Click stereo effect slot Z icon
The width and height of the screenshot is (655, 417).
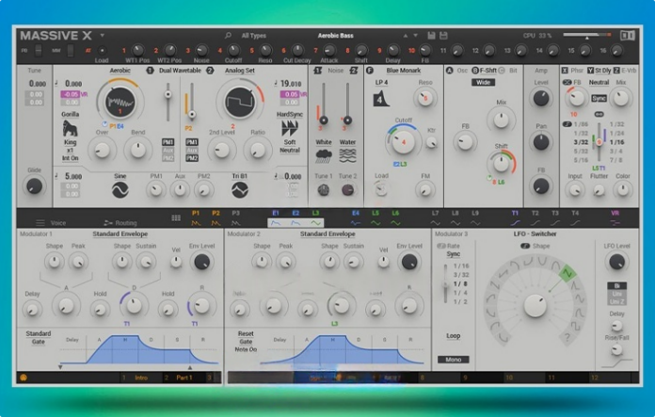pyautogui.click(x=616, y=71)
